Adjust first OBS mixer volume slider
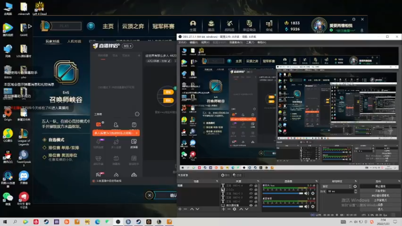Viewport: 402px width, 226px height. pyautogui.click(x=283, y=193)
